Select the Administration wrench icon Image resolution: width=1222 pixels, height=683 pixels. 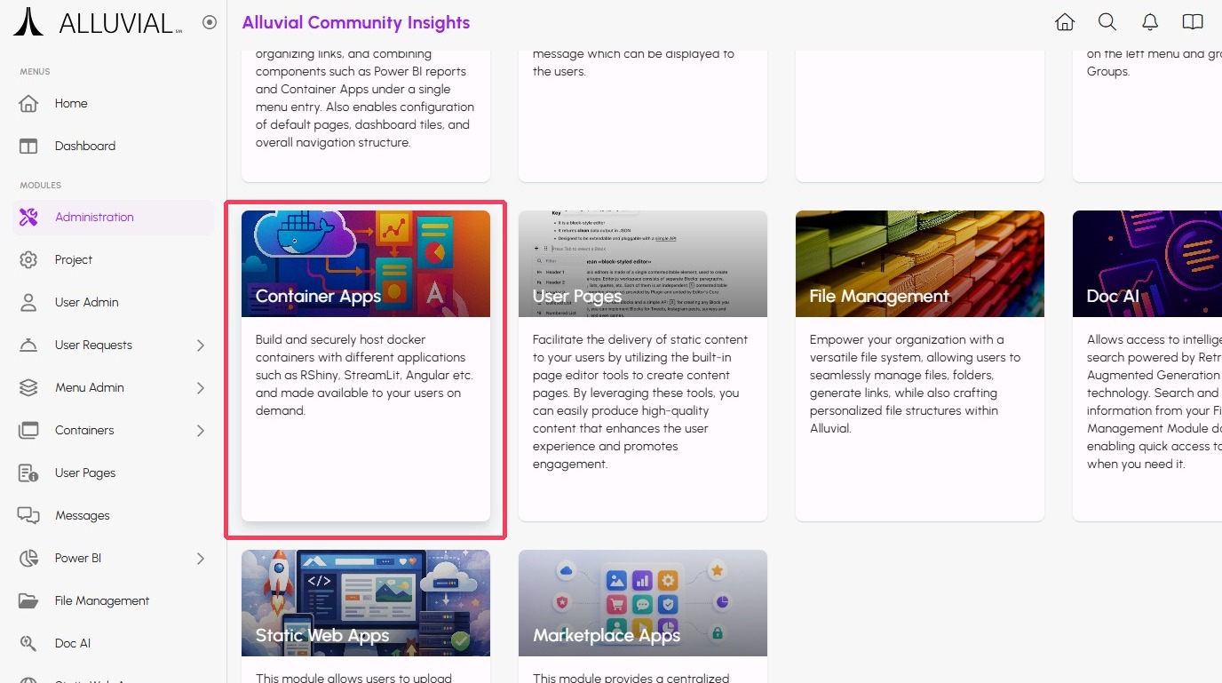(x=28, y=217)
